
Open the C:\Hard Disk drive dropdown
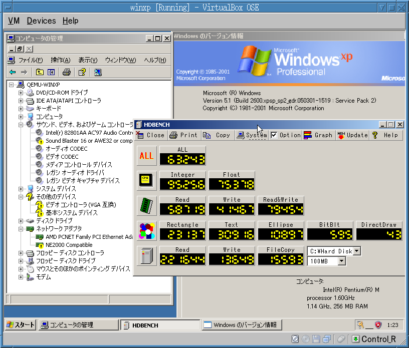click(x=357, y=251)
